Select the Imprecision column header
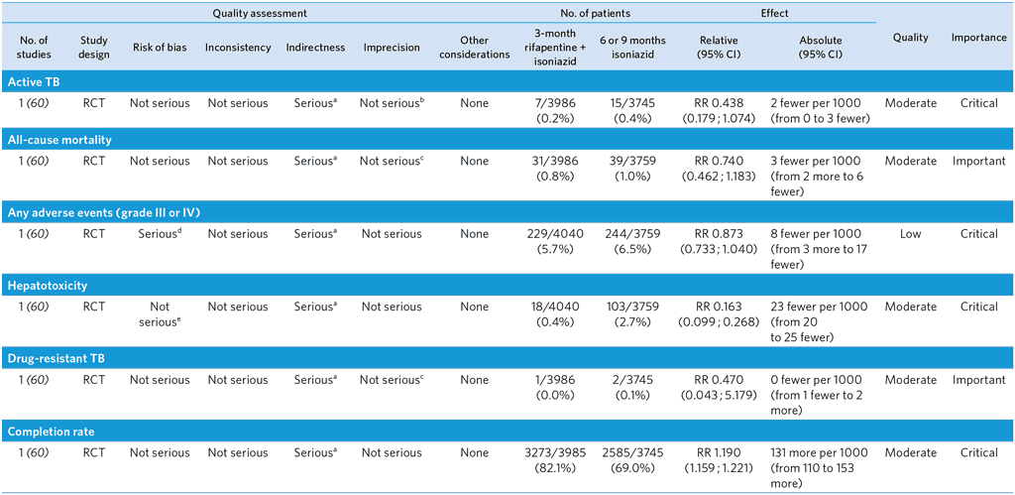Image resolution: width=1015 pixels, height=495 pixels. tap(391, 48)
